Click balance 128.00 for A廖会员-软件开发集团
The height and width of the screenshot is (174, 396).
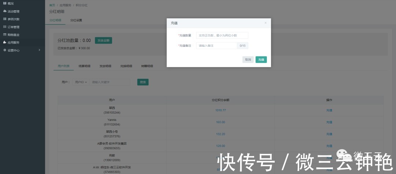pos(220,146)
